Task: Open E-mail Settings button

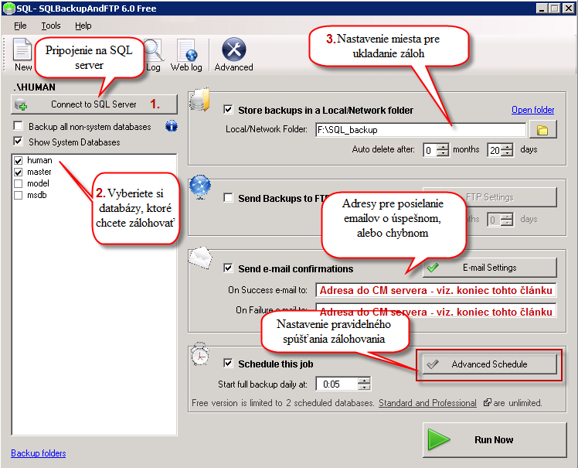Action: [x=490, y=268]
